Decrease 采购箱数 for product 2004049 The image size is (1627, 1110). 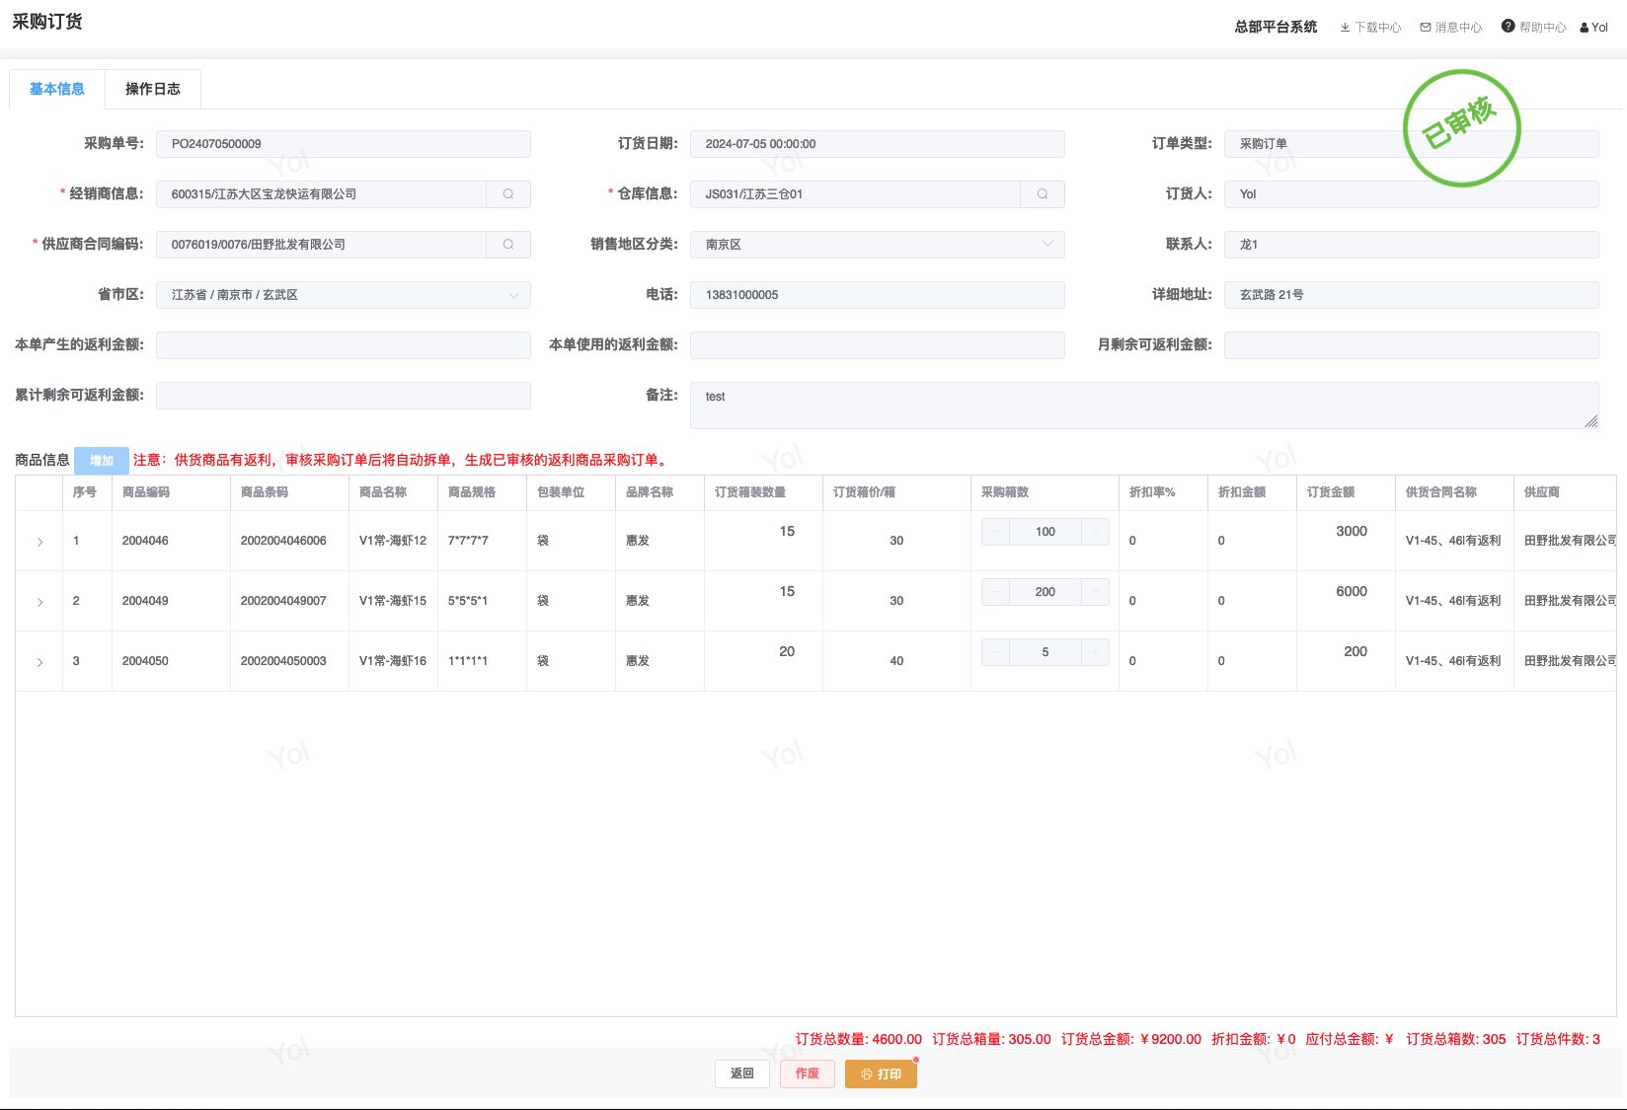995,592
